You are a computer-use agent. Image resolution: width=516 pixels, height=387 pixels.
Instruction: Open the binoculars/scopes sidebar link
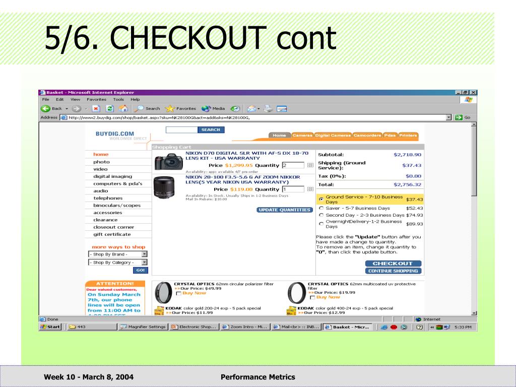pos(117,206)
